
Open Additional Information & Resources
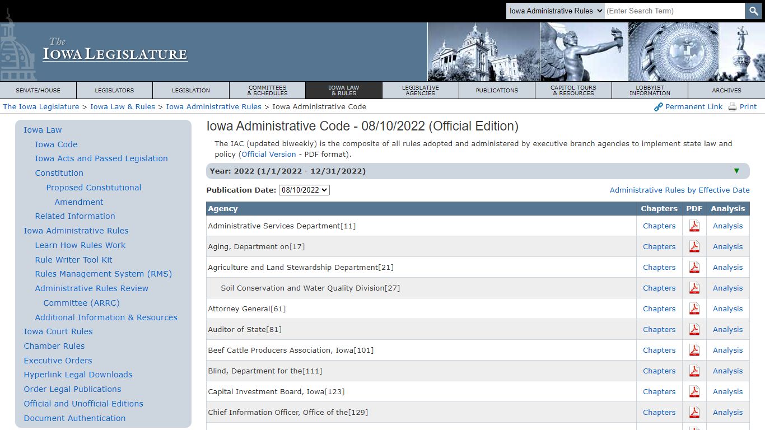(x=106, y=317)
